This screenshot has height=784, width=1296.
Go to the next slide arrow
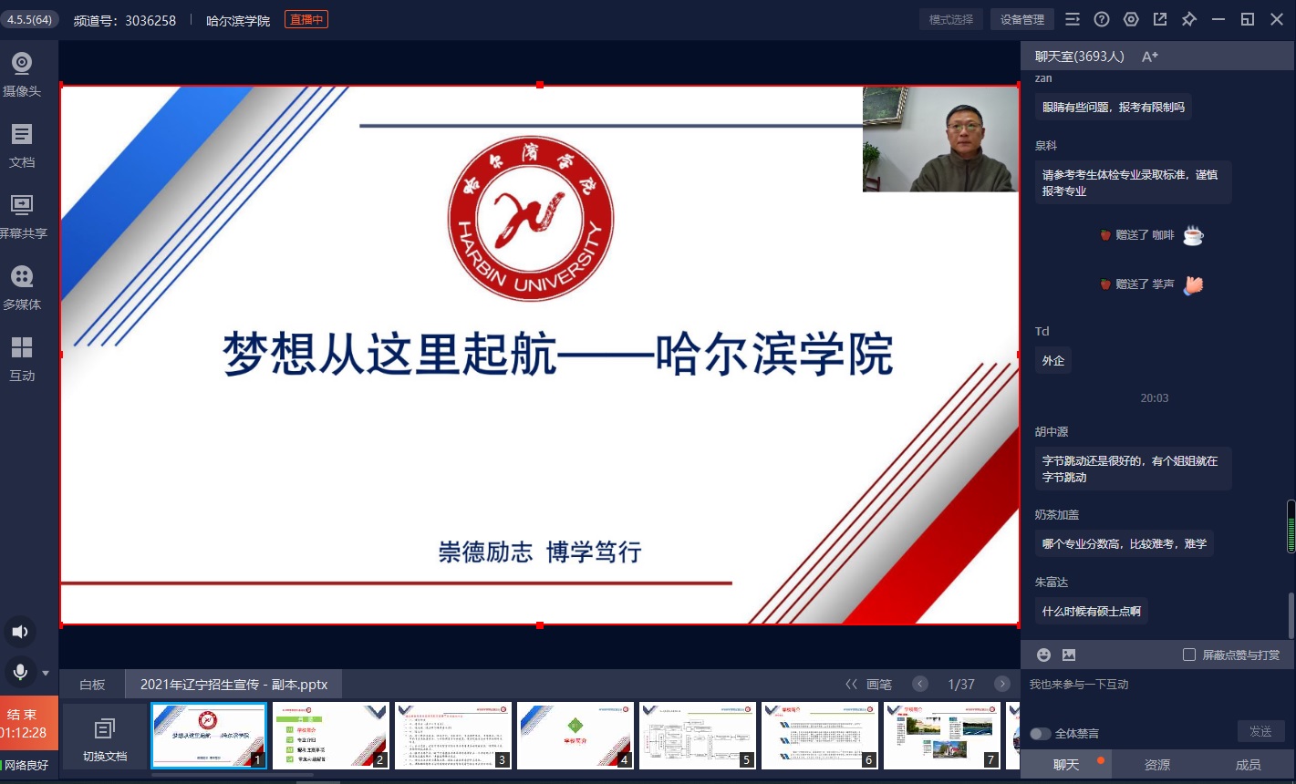tap(1002, 684)
